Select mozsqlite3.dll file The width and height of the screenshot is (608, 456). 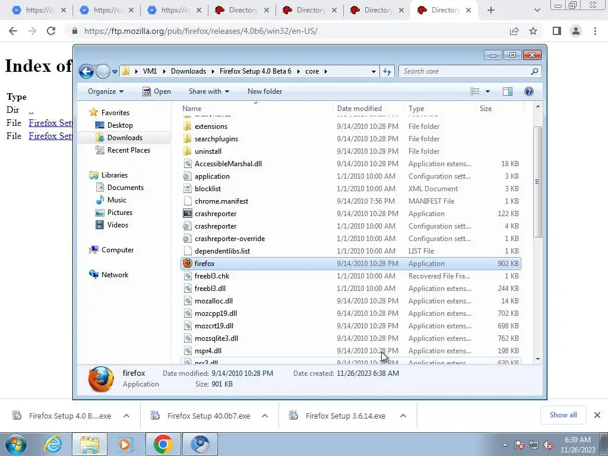pos(216,338)
